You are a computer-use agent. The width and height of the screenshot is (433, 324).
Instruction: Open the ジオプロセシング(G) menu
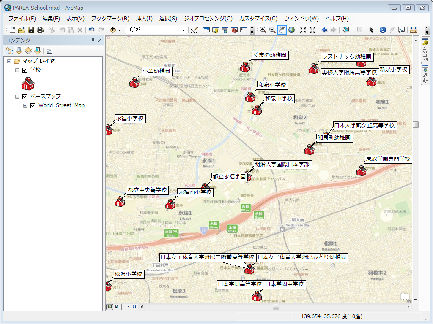[208, 19]
